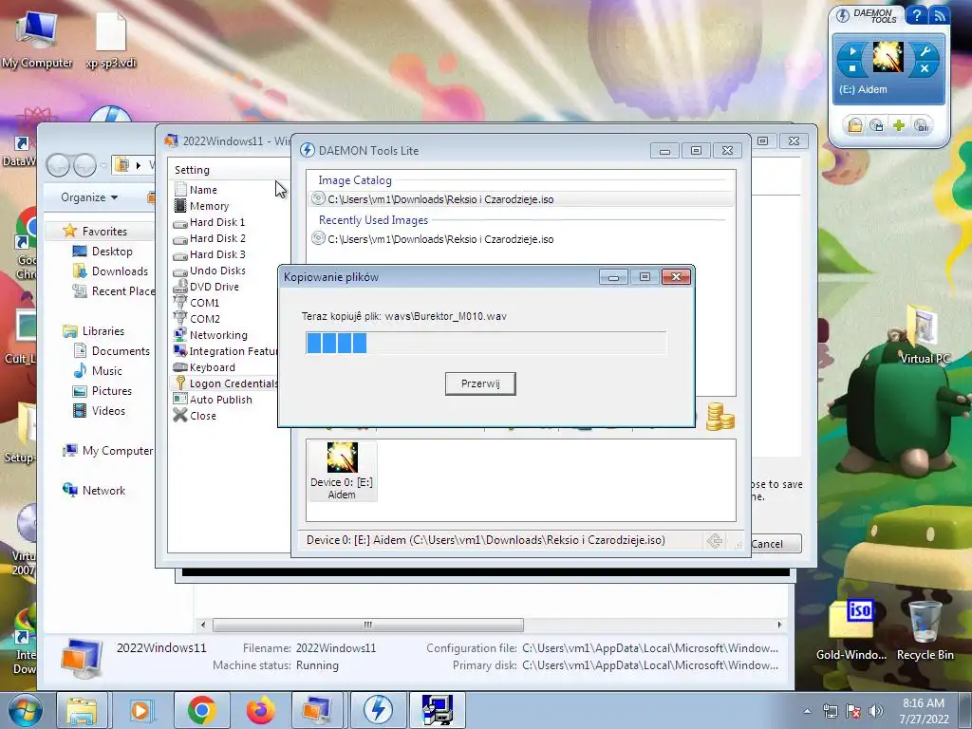Click the Explorer back navigation button
This screenshot has height=729, width=972.
pos(58,165)
